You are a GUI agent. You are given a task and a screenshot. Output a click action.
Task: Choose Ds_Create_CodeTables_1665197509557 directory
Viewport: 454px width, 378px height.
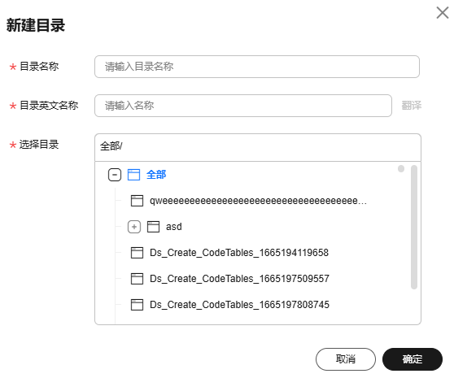pyautogui.click(x=239, y=279)
